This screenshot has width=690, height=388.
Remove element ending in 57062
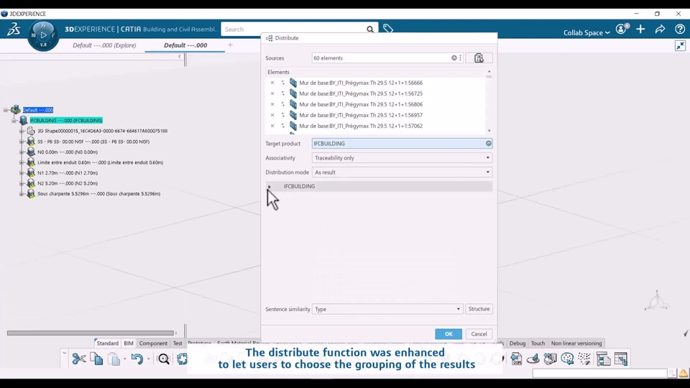[272, 126]
